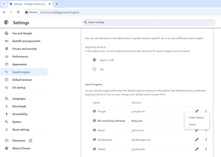Choose Make default from the popup menu
221x157 pixels.
(197, 118)
